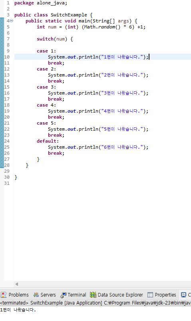The image size is (191, 321).
Task: Click the 'break;' statement on line 20
Action: tap(56, 117)
